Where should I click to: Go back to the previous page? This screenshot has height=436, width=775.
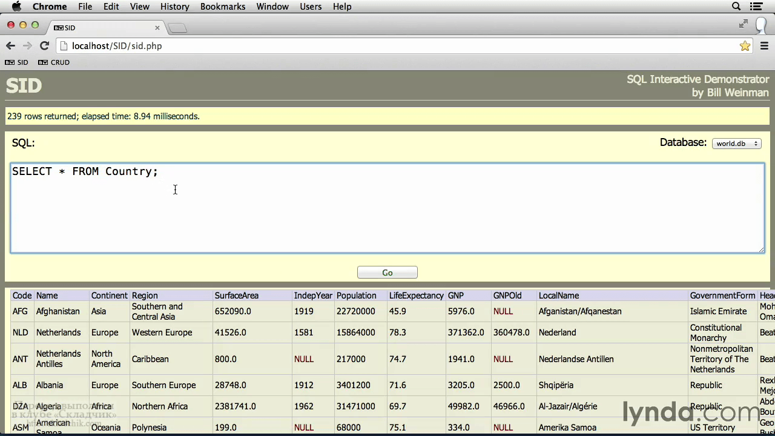10,46
